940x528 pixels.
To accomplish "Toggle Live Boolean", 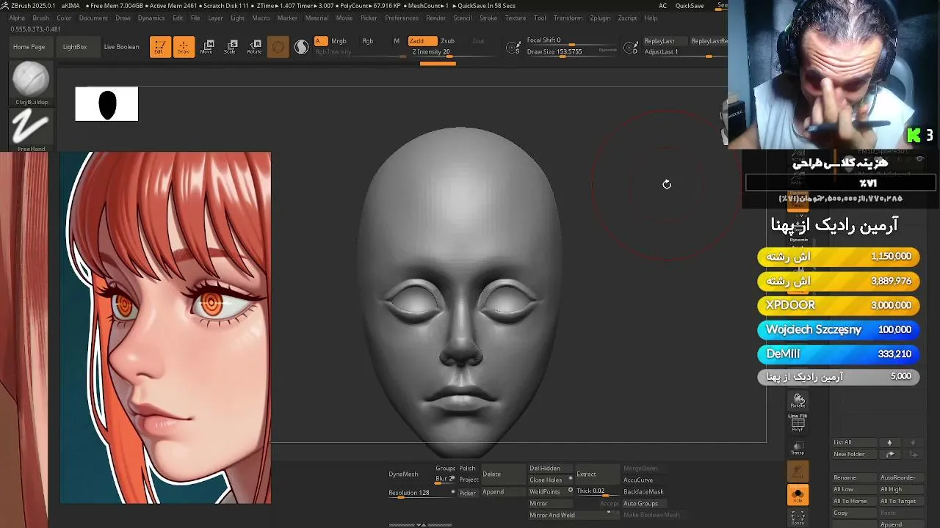I will click(121, 47).
